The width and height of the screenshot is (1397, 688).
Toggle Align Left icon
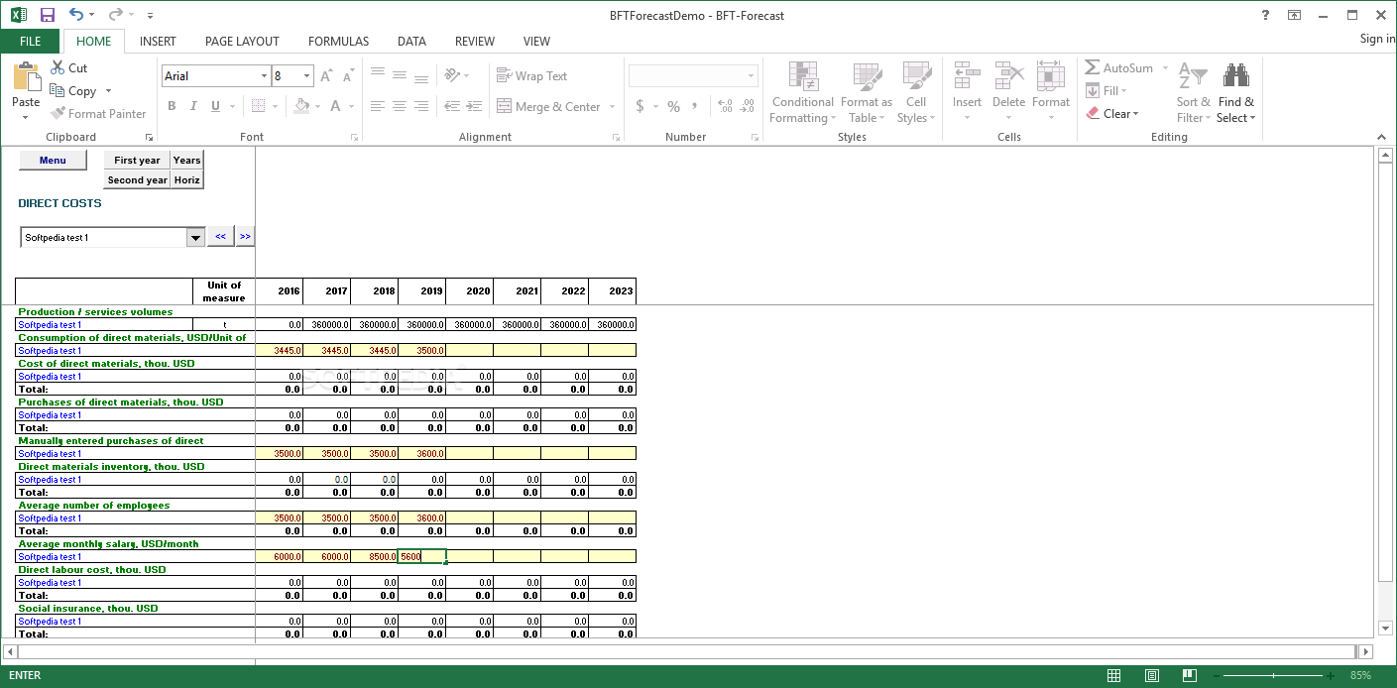(378, 106)
